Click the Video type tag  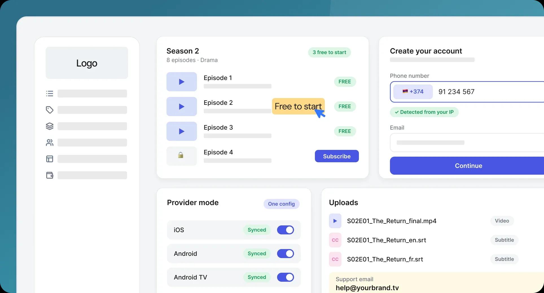502,221
